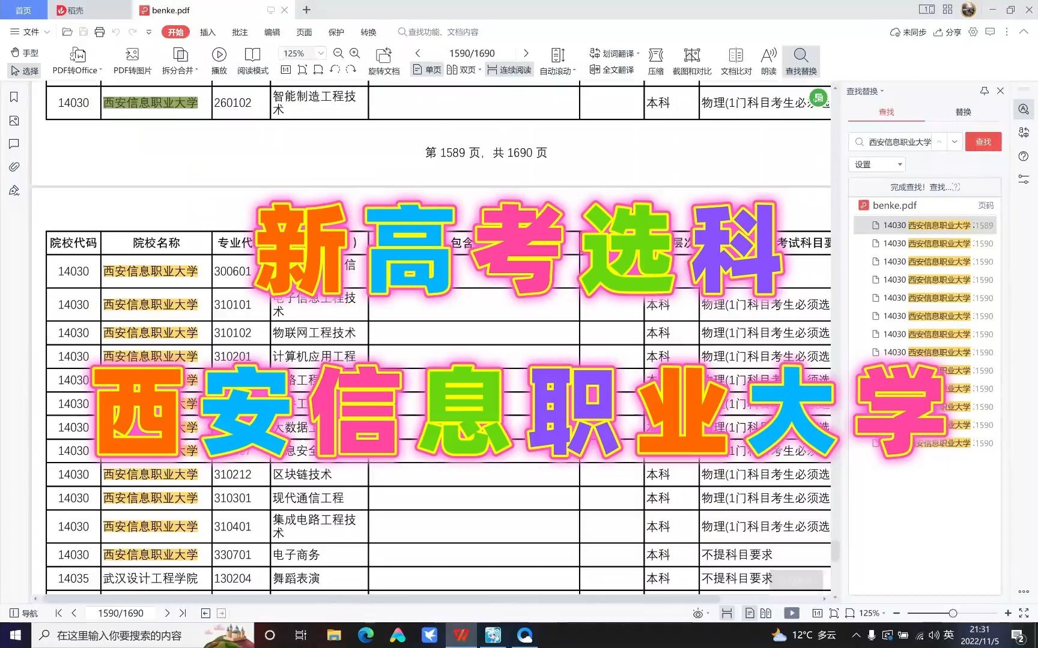This screenshot has width=1038, height=648.
Task: Switch to the 替换 tab in find panel
Action: (964, 112)
